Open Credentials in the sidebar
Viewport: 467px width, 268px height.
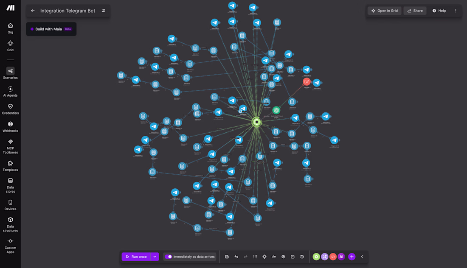coord(11,109)
